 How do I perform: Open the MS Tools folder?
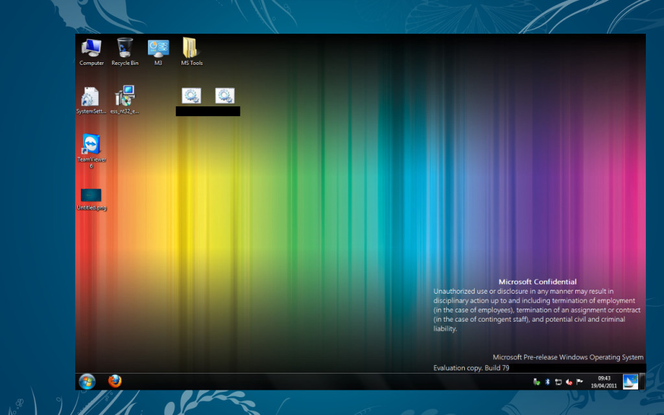pos(191,52)
